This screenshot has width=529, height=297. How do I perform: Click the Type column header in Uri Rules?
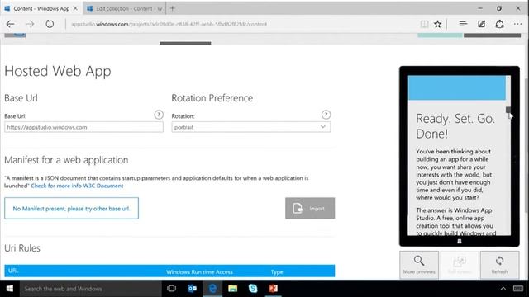[x=277, y=271]
